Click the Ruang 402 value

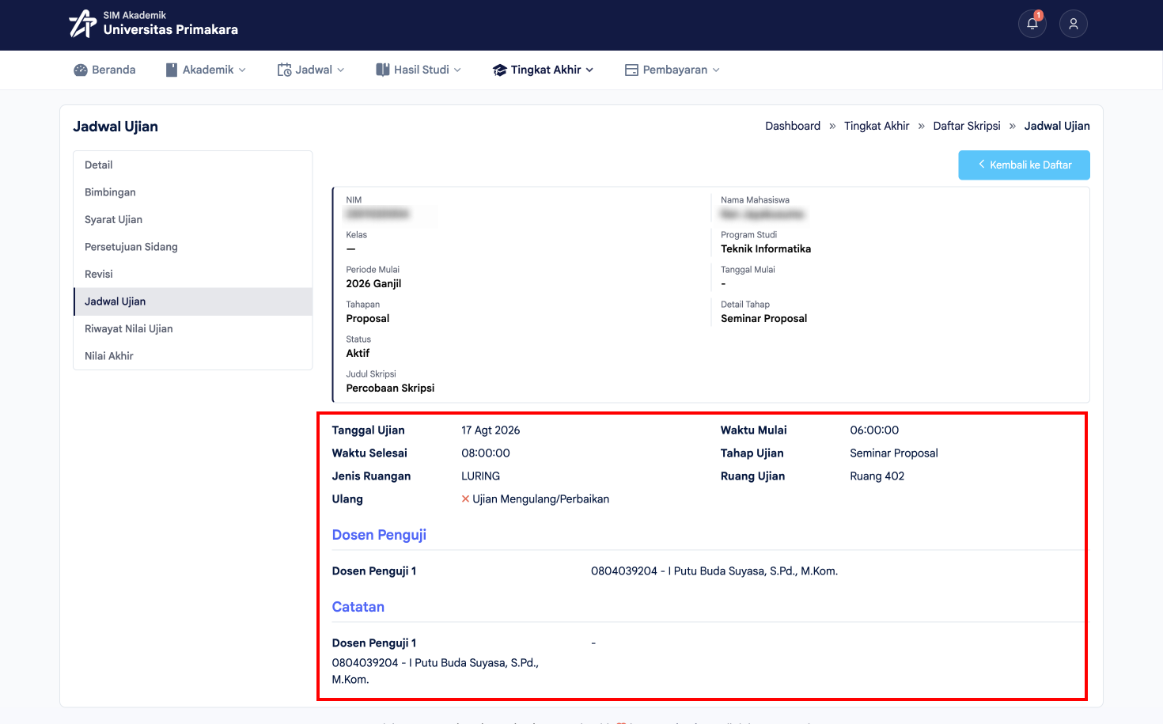(x=877, y=476)
